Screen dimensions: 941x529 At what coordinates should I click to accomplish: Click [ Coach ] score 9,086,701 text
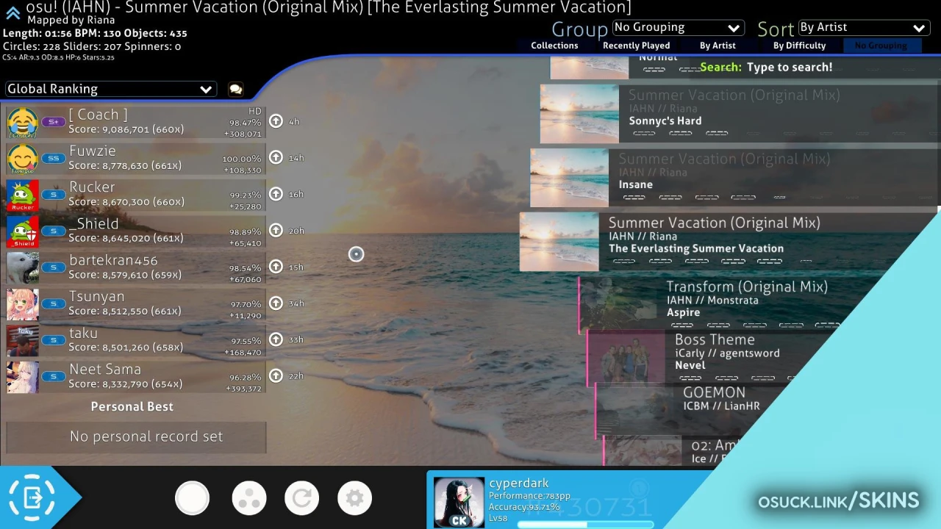coord(126,129)
